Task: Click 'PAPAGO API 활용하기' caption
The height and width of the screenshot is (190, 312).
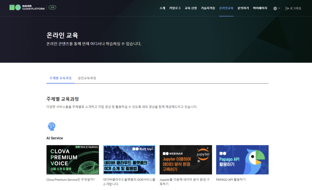Action: point(231,180)
